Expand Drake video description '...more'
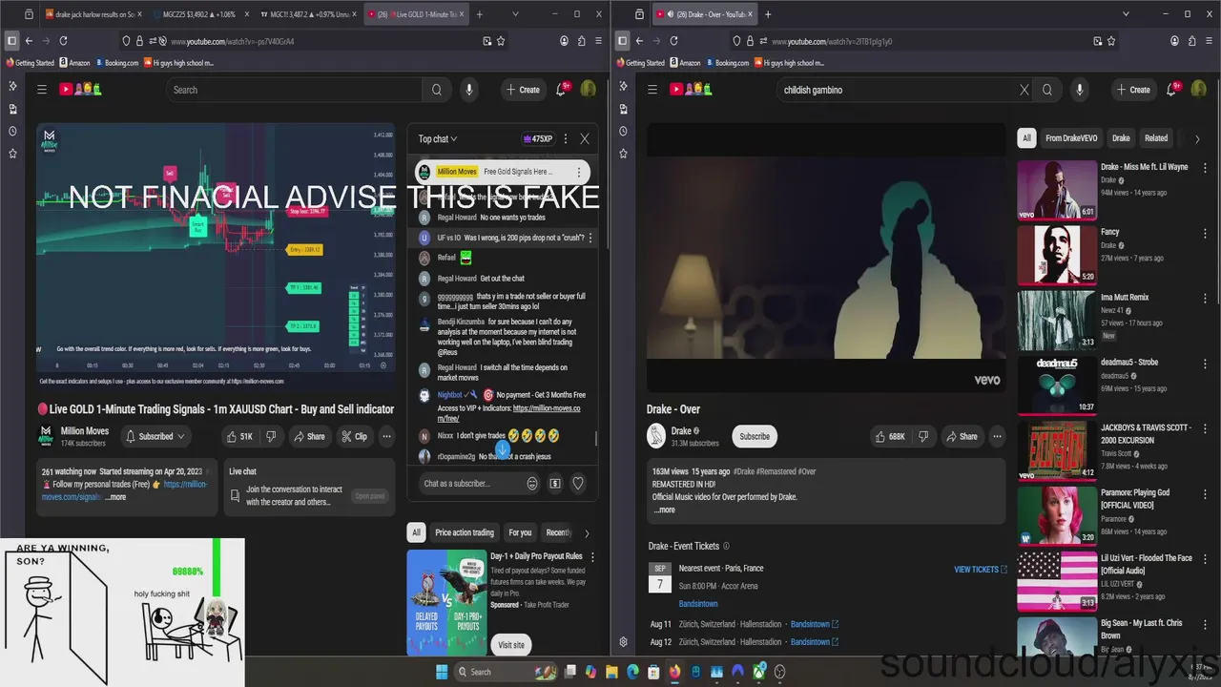The height and width of the screenshot is (687, 1221). tap(664, 510)
